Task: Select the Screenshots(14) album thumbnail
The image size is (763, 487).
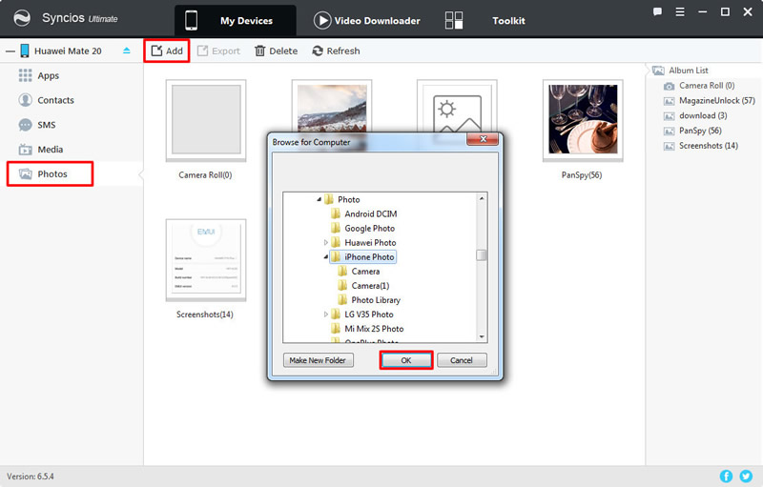Action: click(x=206, y=259)
